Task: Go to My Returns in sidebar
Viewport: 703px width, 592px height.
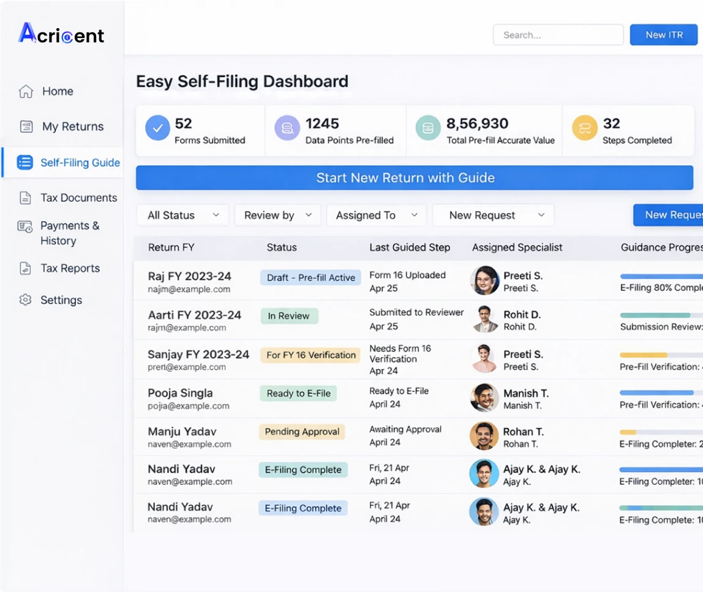Action: 72,127
